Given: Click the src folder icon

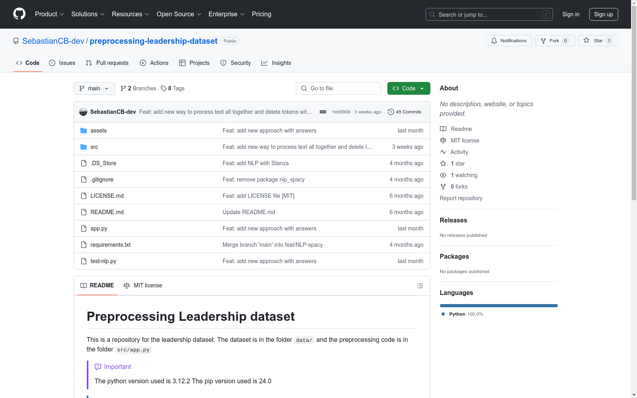Looking at the screenshot, I should click(84, 147).
